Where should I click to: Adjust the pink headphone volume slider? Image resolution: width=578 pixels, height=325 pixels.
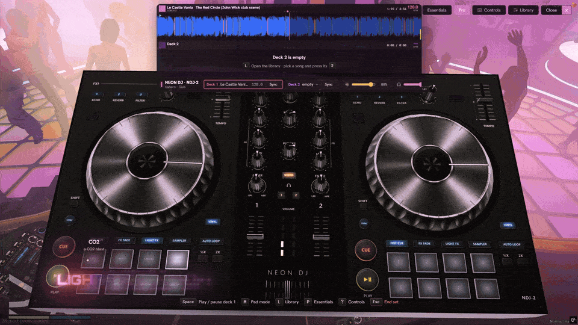pos(412,84)
